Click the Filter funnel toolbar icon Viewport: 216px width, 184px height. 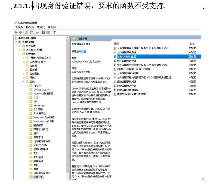(54, 32)
